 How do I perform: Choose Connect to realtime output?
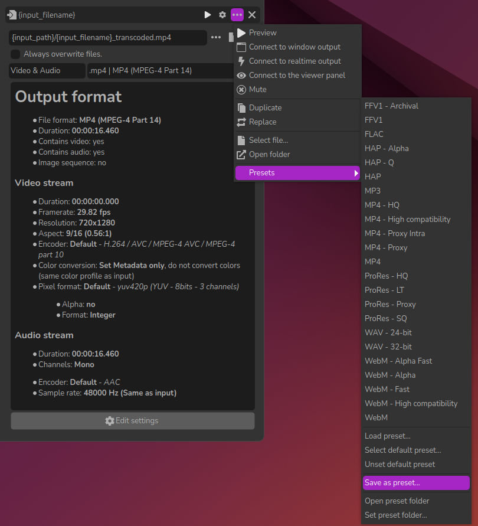(x=294, y=61)
